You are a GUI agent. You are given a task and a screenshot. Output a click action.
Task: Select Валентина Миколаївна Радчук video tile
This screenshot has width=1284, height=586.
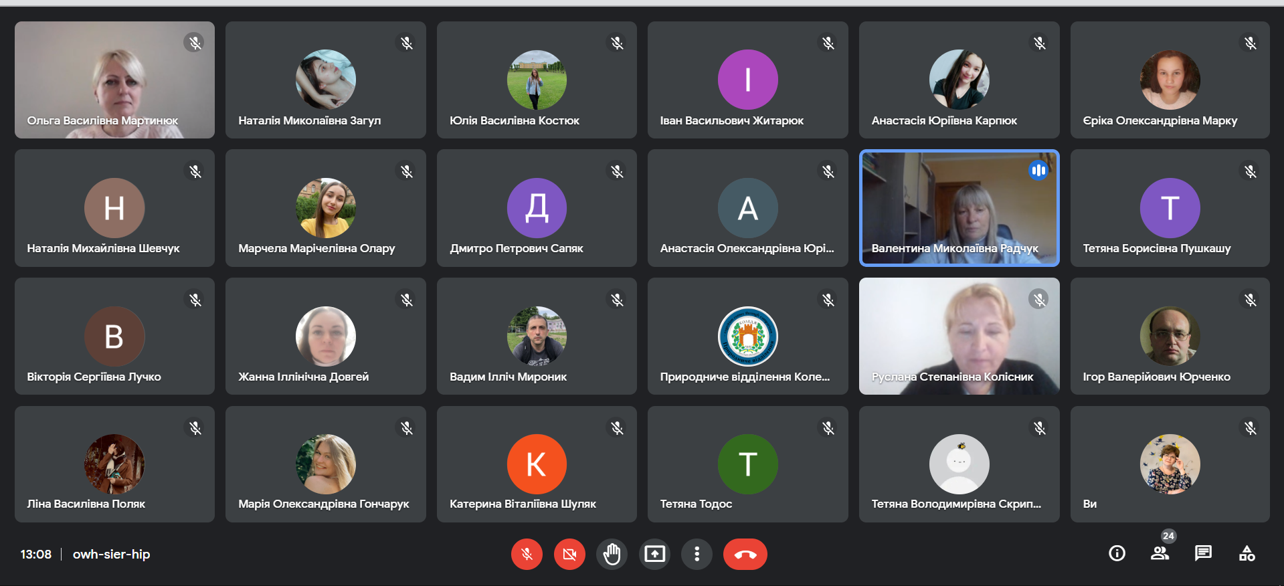click(x=959, y=208)
